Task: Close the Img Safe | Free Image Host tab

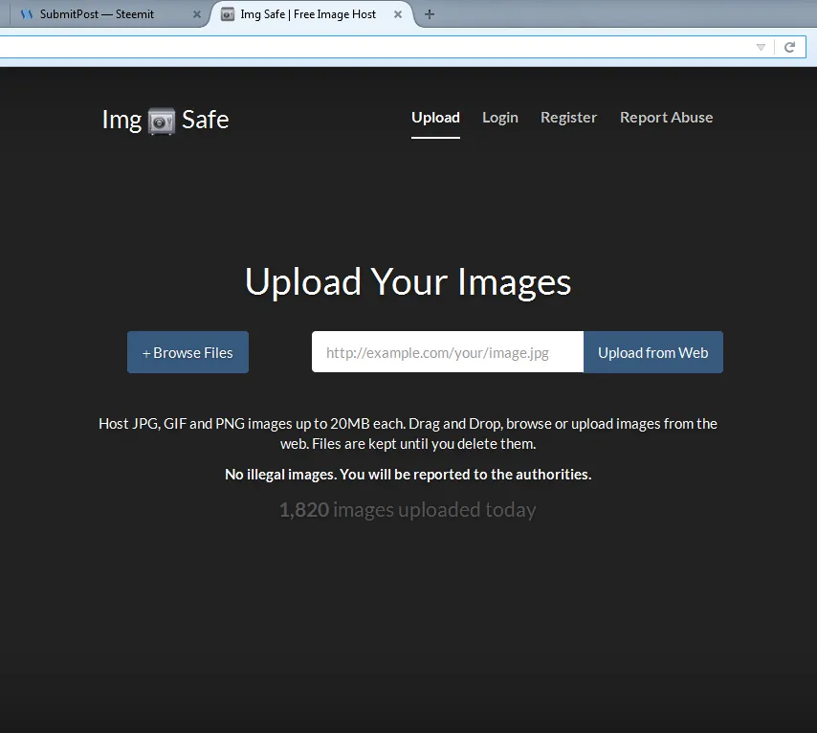Action: 398,14
